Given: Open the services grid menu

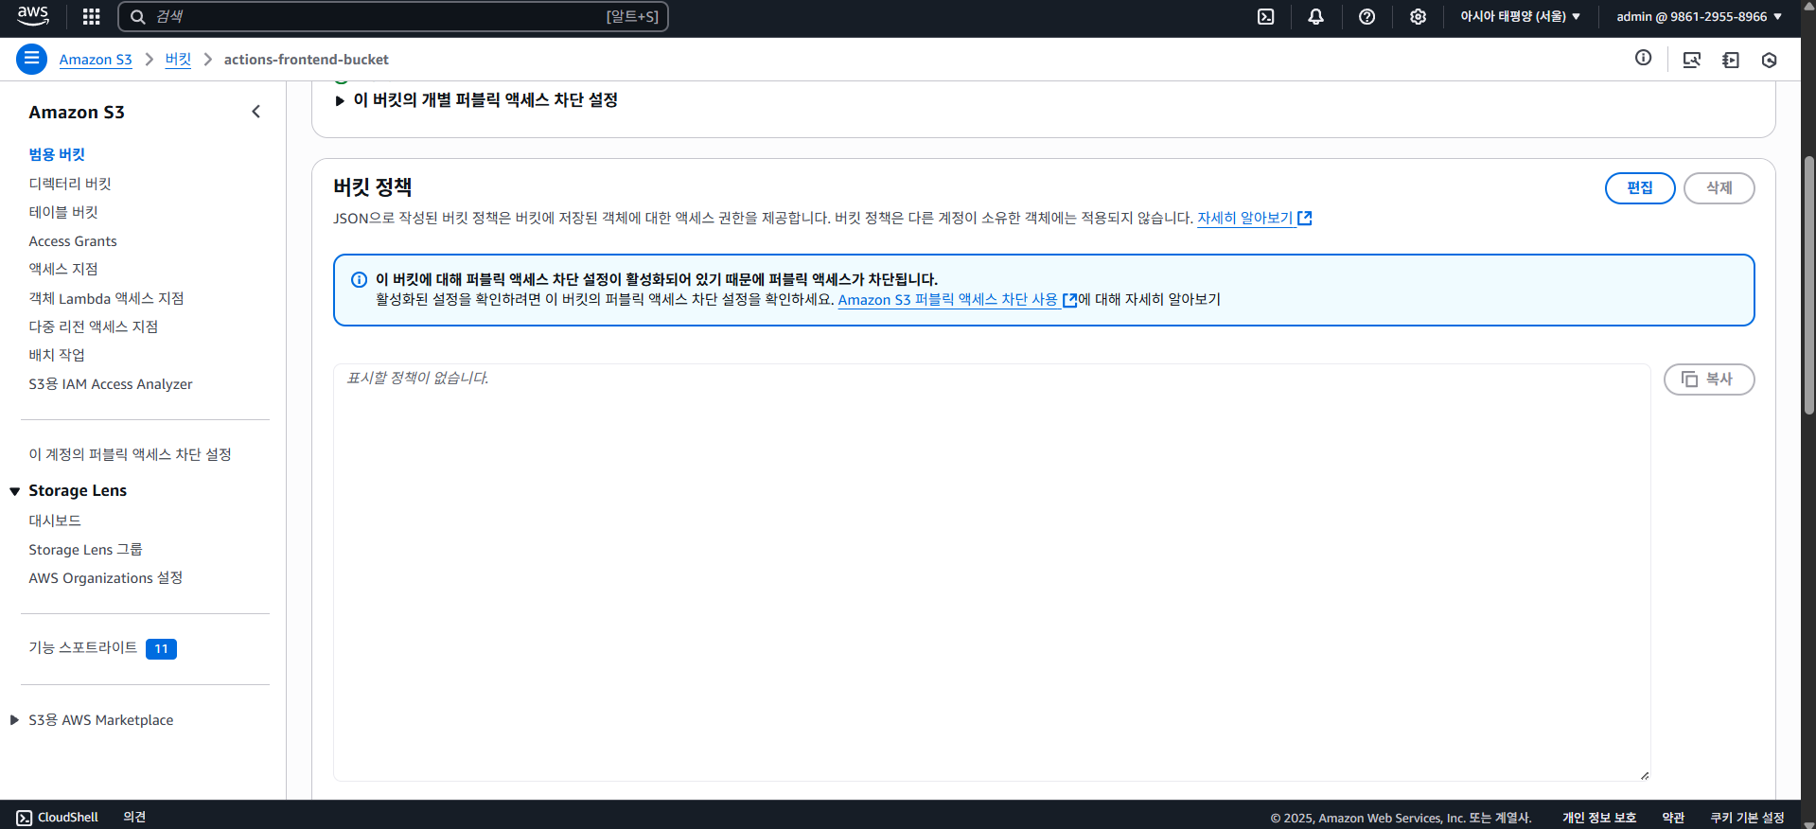Looking at the screenshot, I should click(x=92, y=16).
